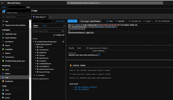173x100 pixels.
Task: Open Workbooks
Action: (9, 81)
